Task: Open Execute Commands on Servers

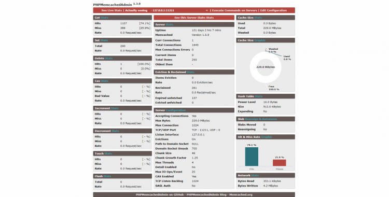Action: (x=234, y=10)
